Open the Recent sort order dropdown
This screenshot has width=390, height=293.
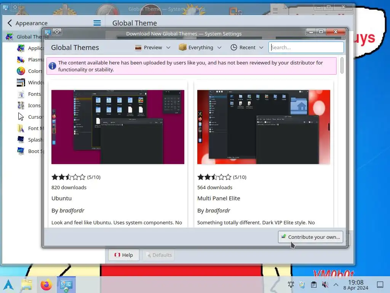pos(247,47)
